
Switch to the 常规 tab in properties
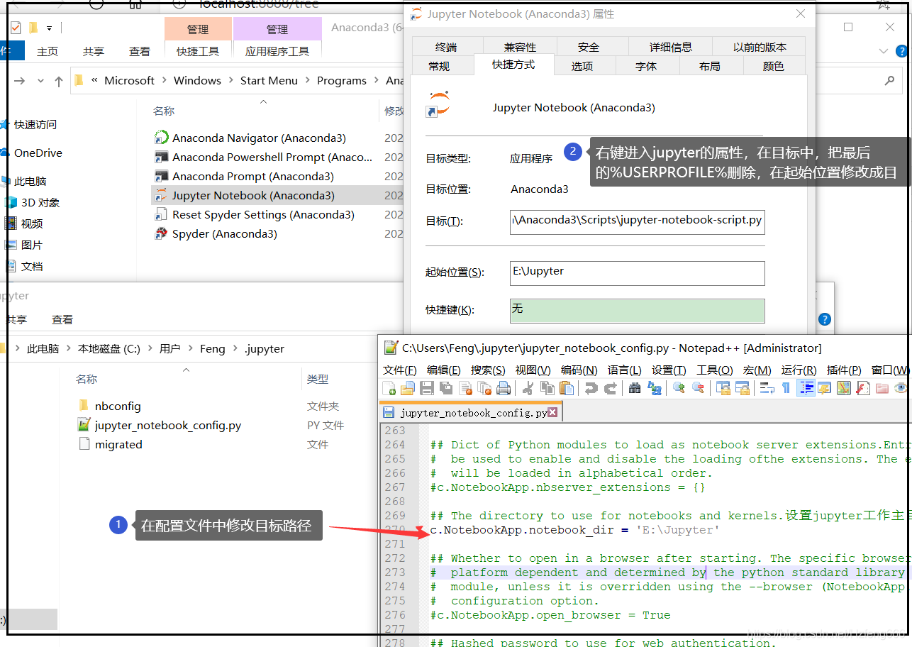click(439, 66)
